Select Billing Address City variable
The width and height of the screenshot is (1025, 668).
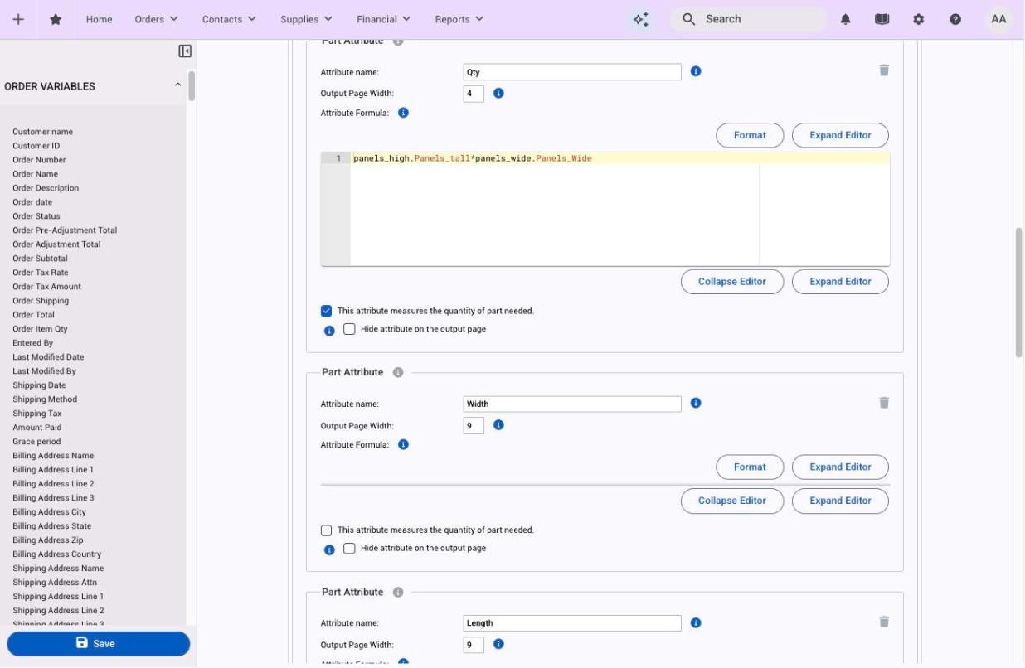click(49, 512)
